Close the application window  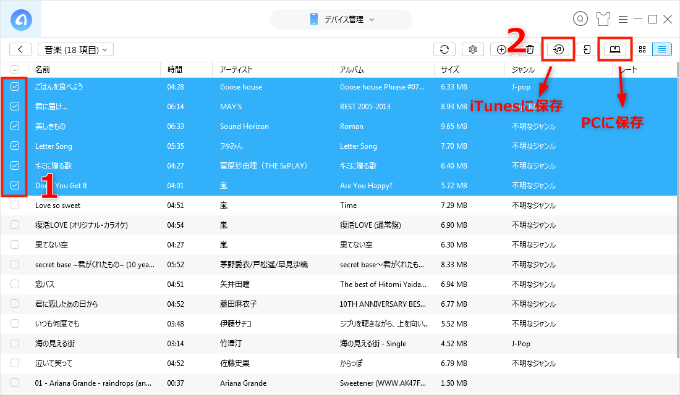[x=668, y=19]
